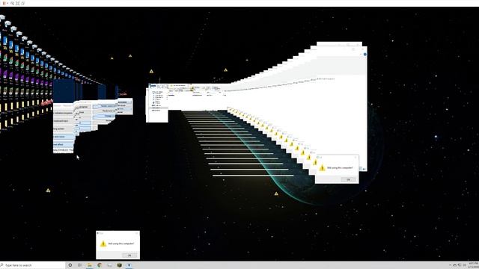Pause the virtual machine from the top toolbar
The image size is (479, 269).
(4, 3)
